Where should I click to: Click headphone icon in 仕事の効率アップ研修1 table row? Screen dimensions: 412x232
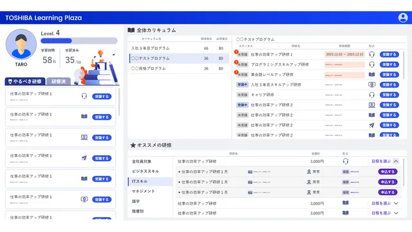[371, 54]
